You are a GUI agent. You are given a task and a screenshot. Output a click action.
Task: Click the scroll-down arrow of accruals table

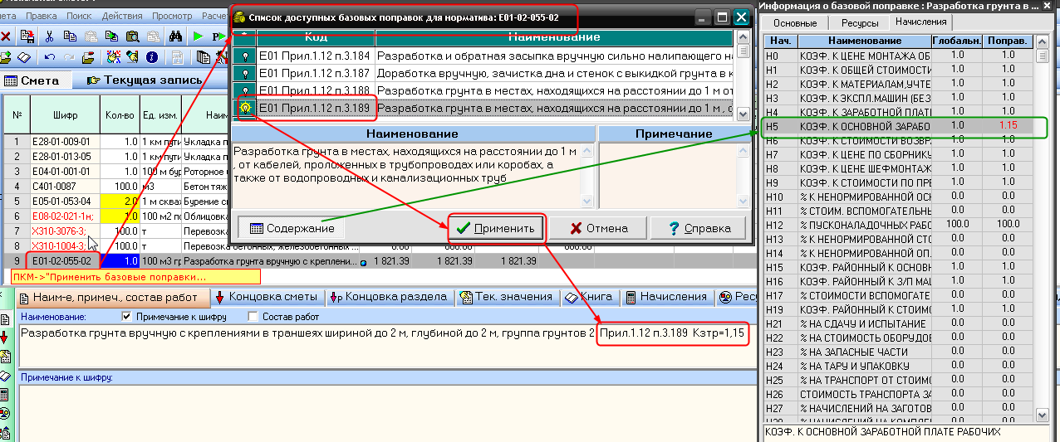pos(1042,415)
